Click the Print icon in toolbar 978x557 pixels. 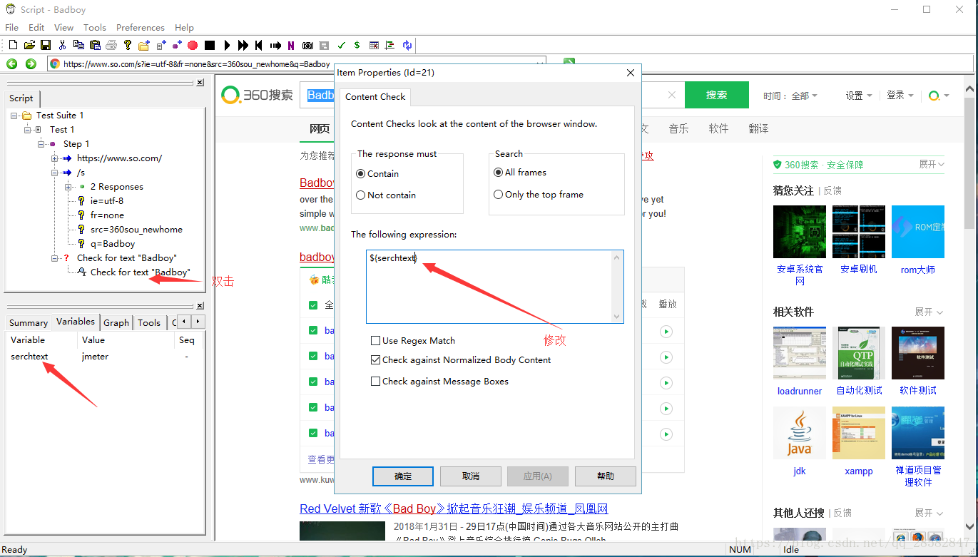[x=111, y=45]
